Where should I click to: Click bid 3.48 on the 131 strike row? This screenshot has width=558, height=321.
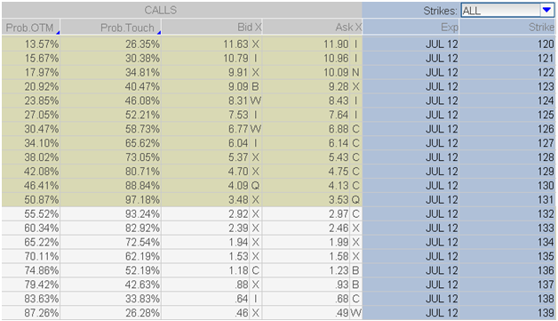238,199
